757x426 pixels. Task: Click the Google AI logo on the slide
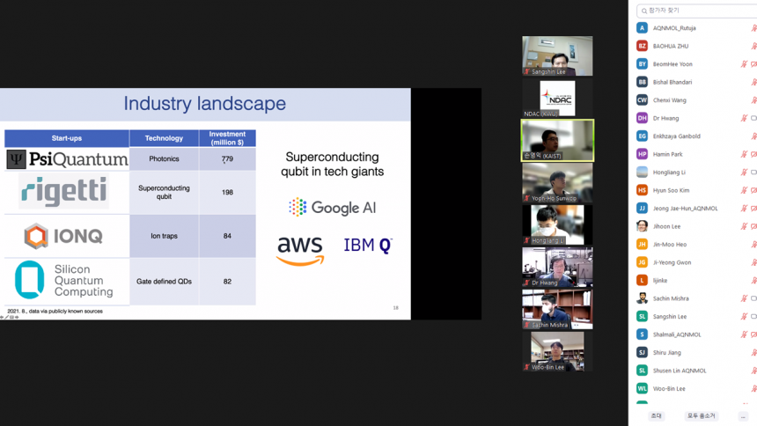(x=332, y=207)
